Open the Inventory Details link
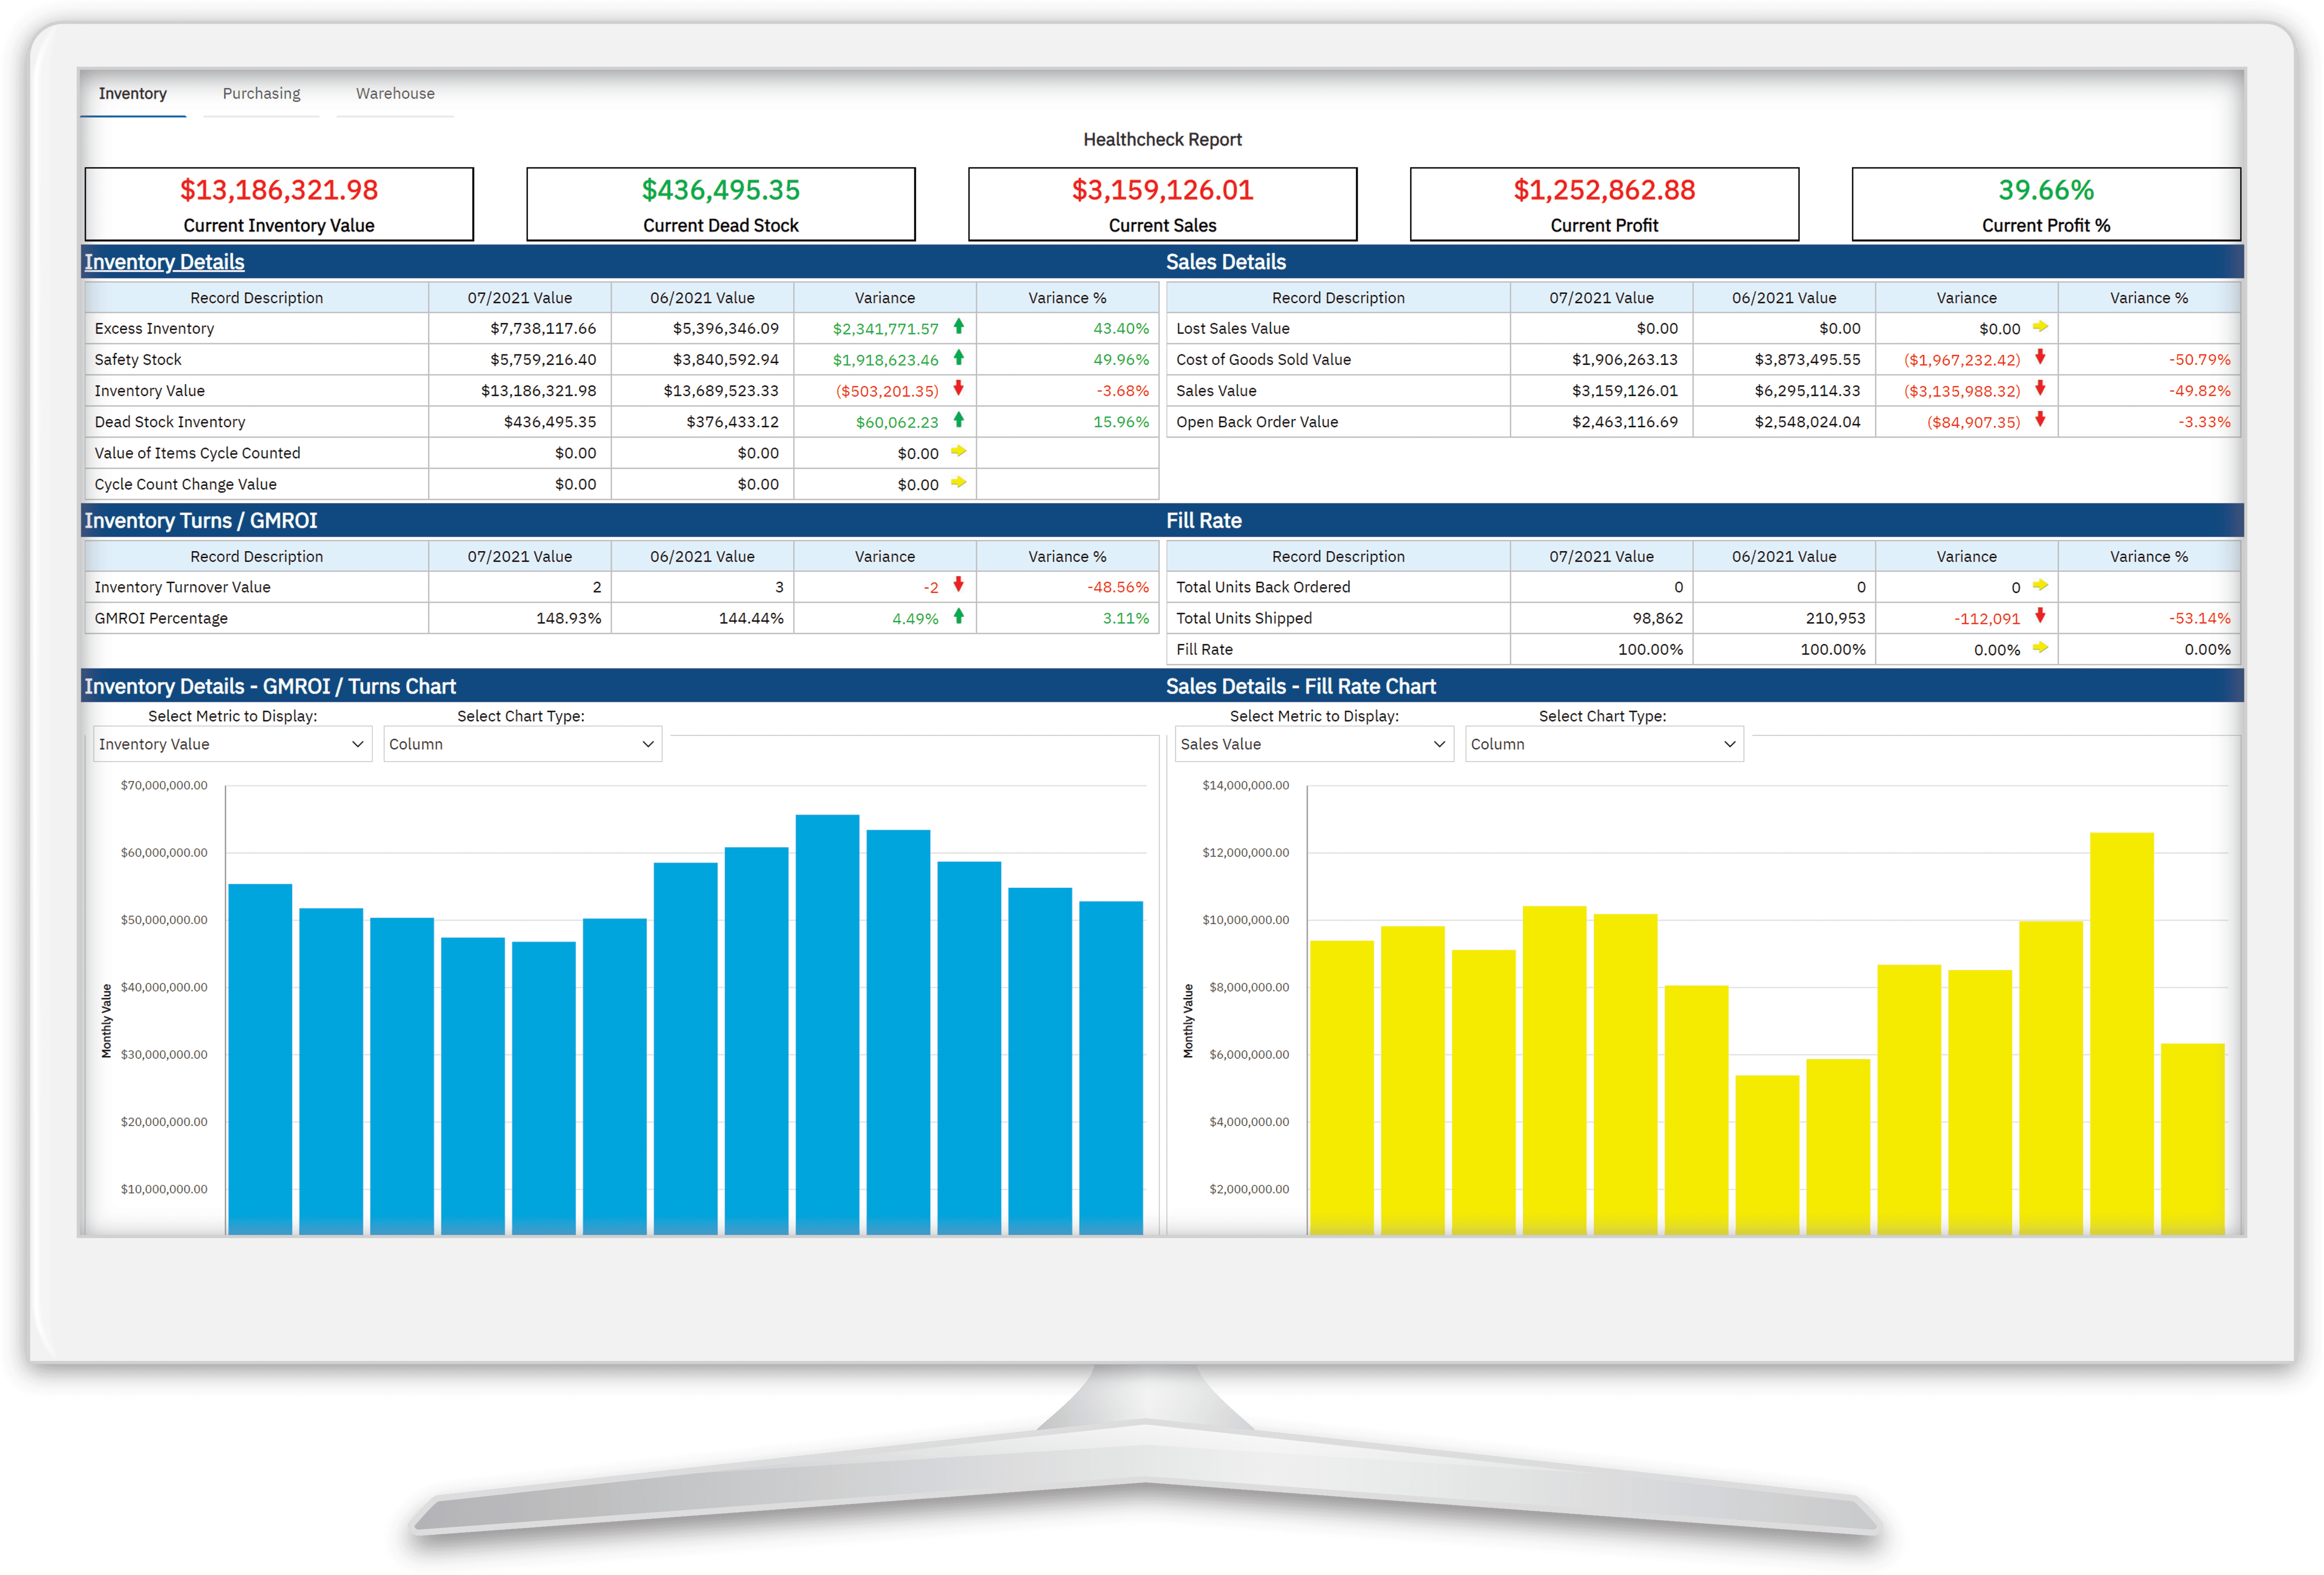 pyautogui.click(x=164, y=262)
